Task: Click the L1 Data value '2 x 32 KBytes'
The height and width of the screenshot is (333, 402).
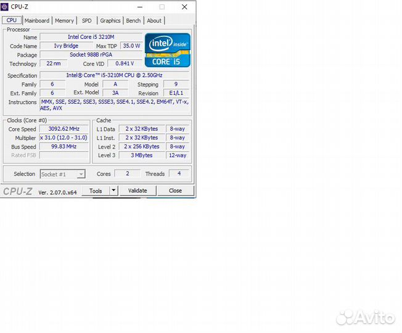Action: [x=142, y=129]
